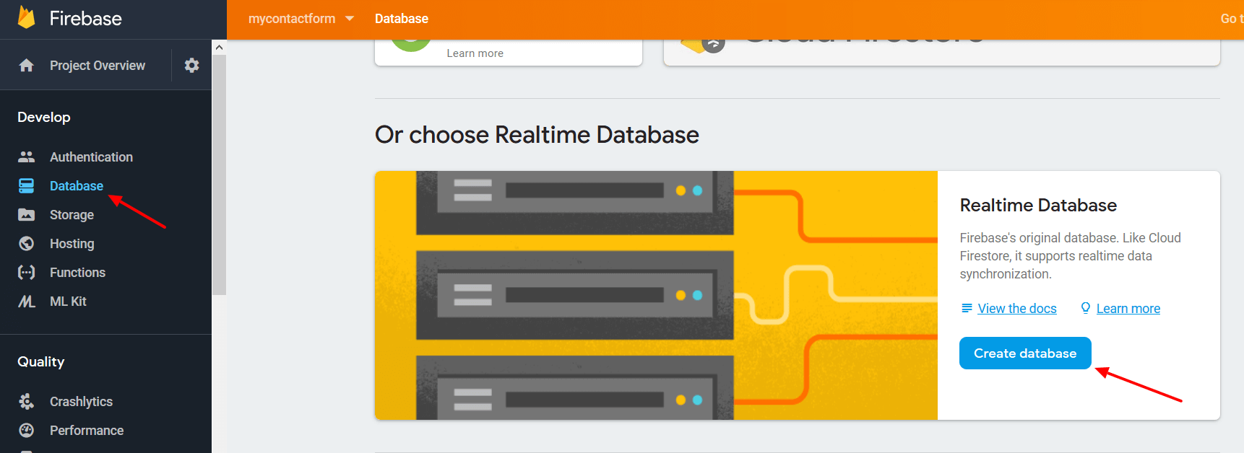This screenshot has height=453, width=1244.
Task: Click the Project Overview home icon
Action: [x=27, y=66]
